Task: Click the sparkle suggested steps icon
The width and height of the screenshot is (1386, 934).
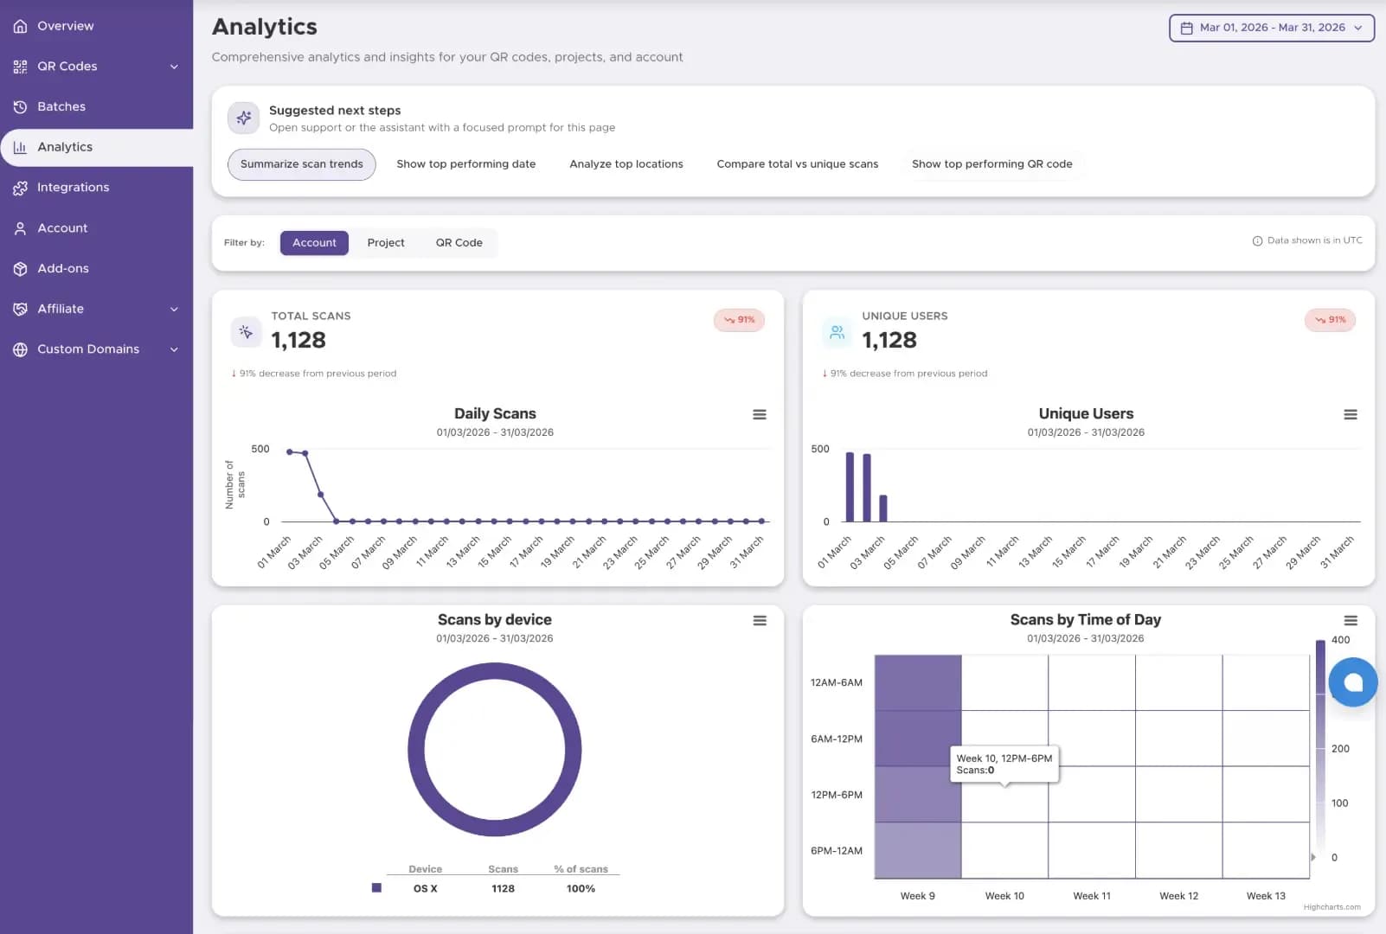Action: tap(244, 118)
